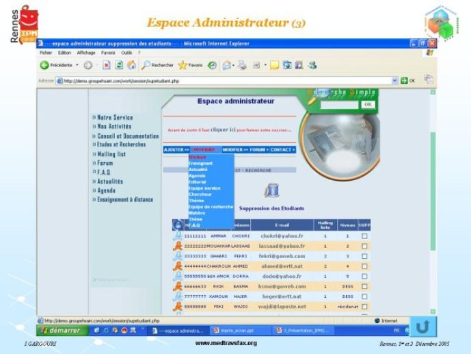471x354 pixels.
Task: Click orange user icon beside 88888888 row
Action: coord(178,307)
